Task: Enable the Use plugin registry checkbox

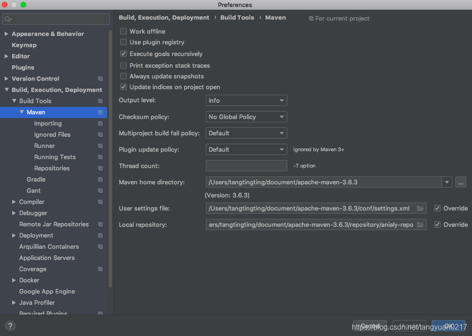Action: pyautogui.click(x=123, y=42)
